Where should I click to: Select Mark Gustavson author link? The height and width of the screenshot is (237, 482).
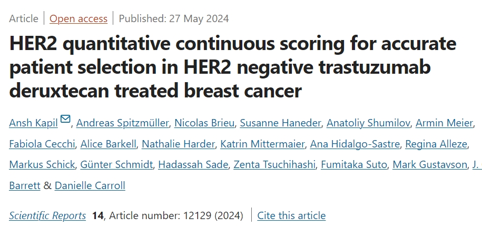430,165
